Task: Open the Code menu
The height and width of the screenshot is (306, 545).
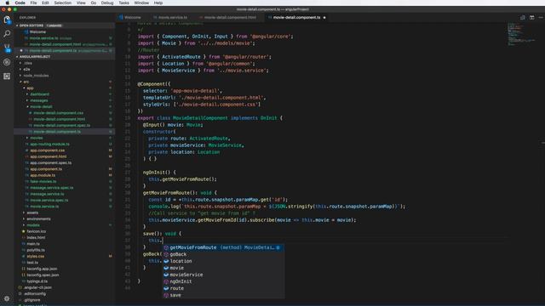Action: 20,3
